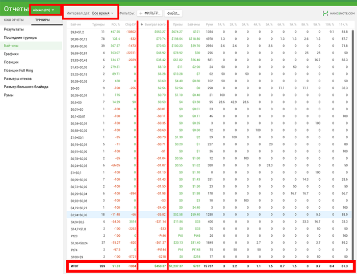357x274 pixels.
Task: Click the 'ФАЙЛ...' button
Action: pos(173,13)
